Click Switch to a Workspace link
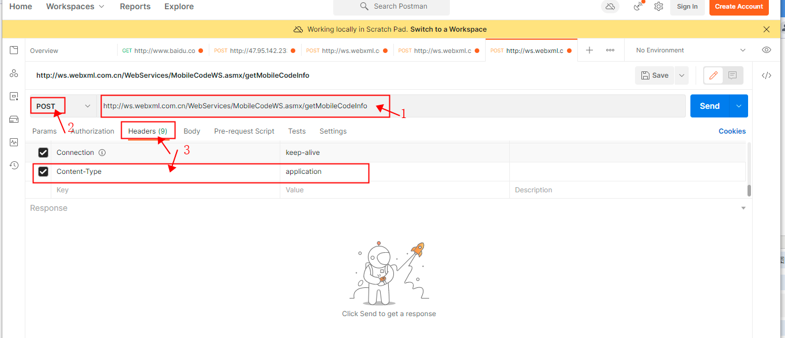 click(448, 29)
